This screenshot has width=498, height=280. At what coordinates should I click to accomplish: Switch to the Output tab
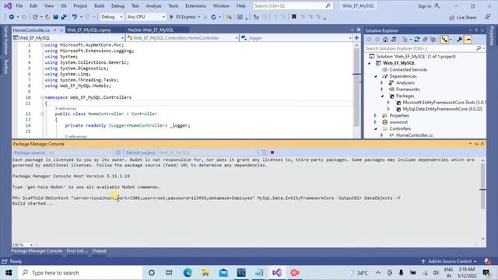[x=99, y=250]
